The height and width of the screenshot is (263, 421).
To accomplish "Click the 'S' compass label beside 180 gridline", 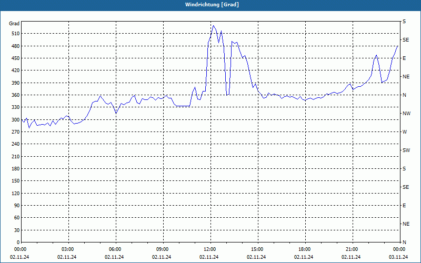I will (x=404, y=168).
